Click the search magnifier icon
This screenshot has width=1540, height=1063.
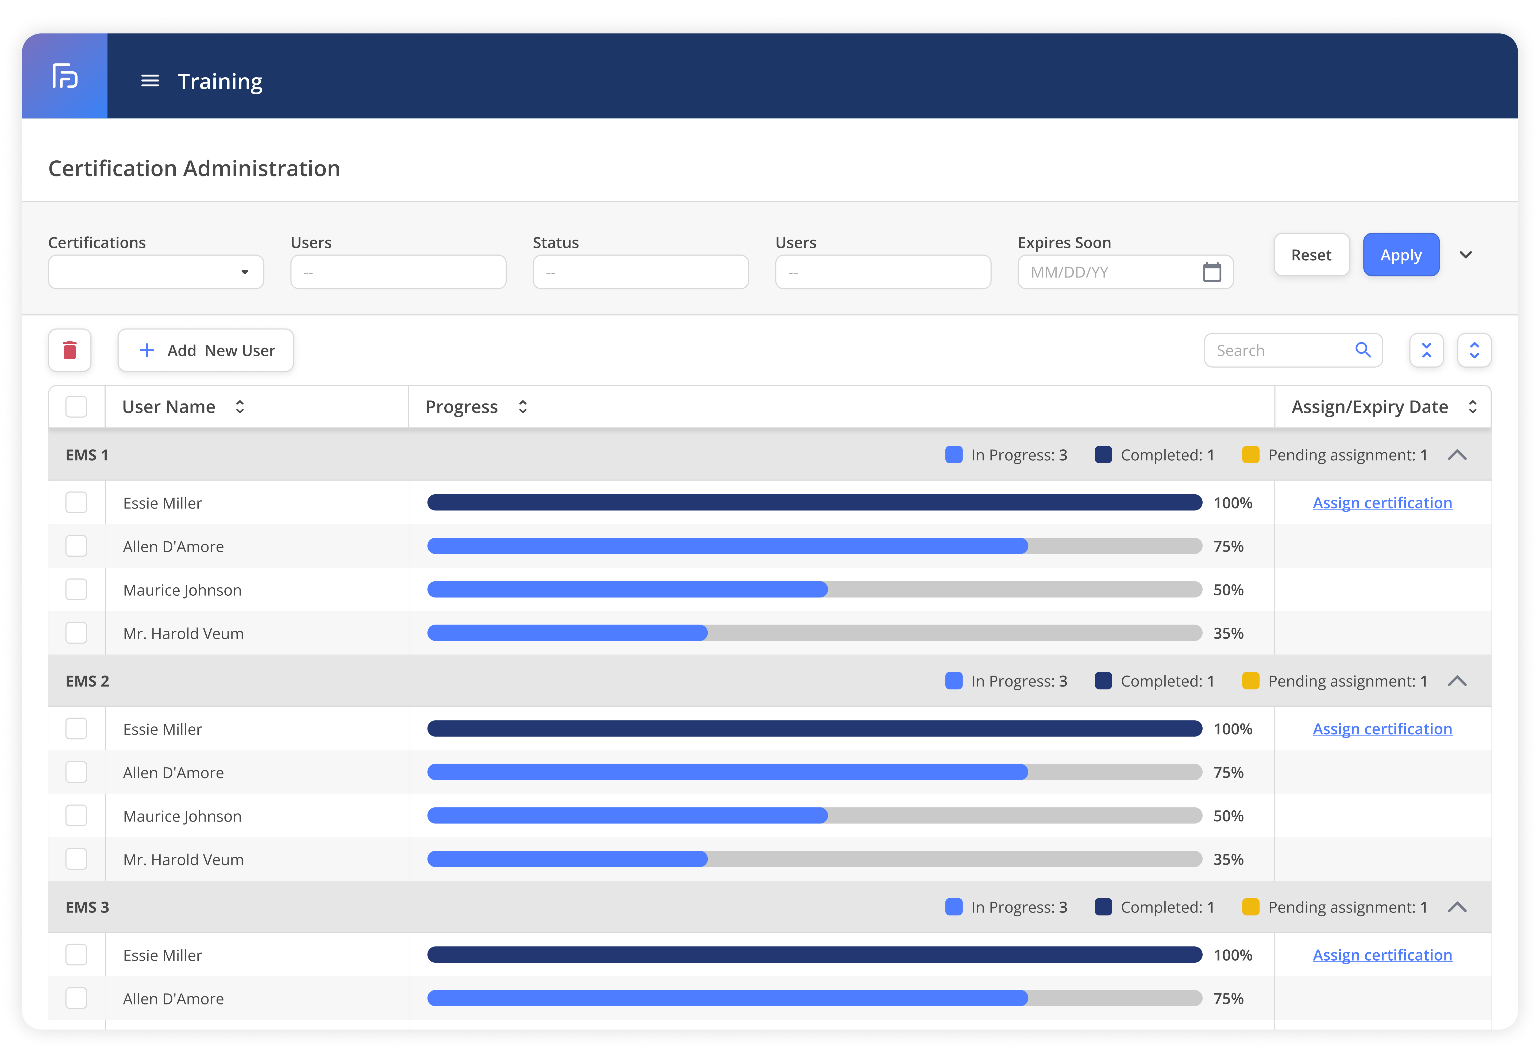[1363, 350]
